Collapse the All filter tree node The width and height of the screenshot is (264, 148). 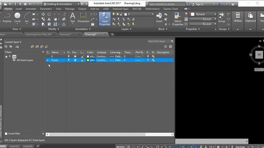6,57
